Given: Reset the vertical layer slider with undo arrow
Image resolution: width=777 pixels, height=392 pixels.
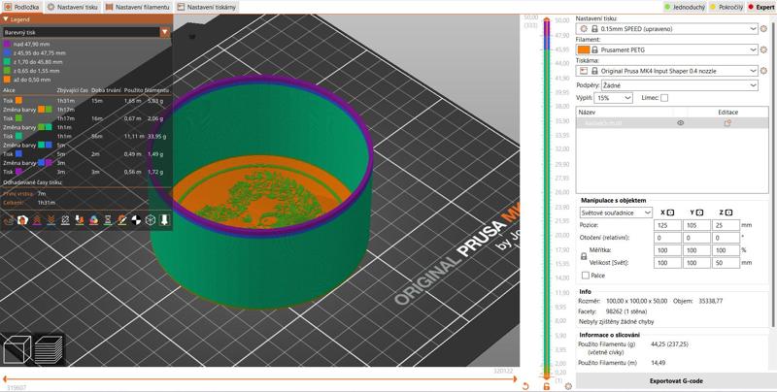Looking at the screenshot, I should tap(525, 386).
